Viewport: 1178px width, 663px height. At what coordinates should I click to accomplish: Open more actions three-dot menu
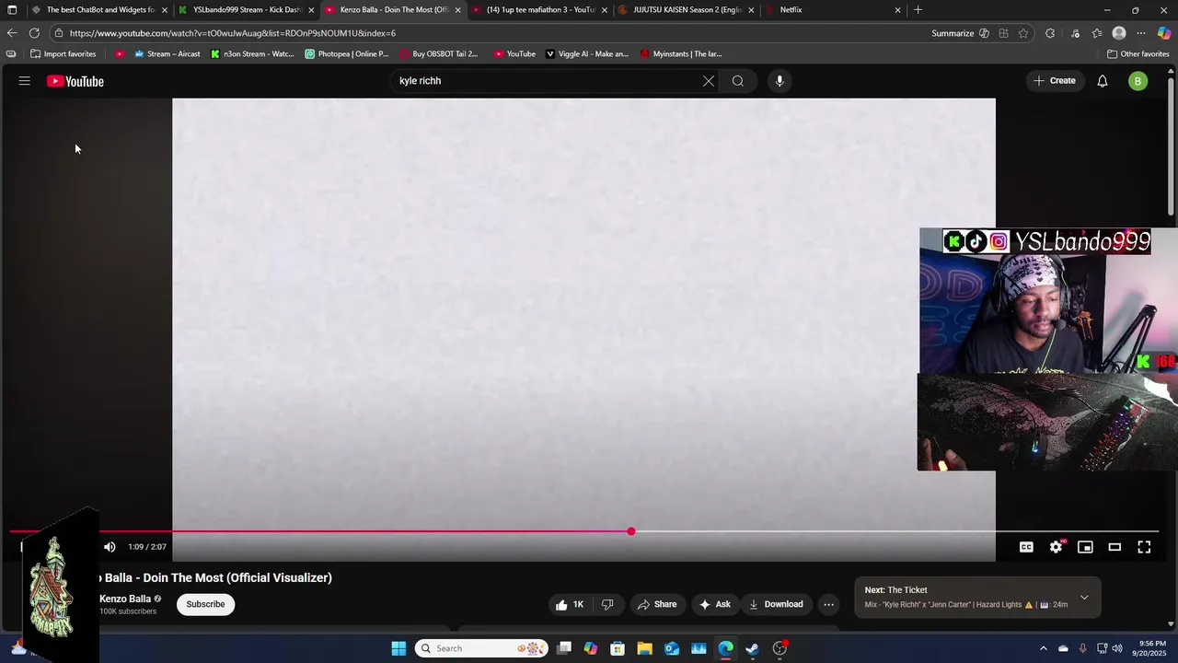pos(829,604)
